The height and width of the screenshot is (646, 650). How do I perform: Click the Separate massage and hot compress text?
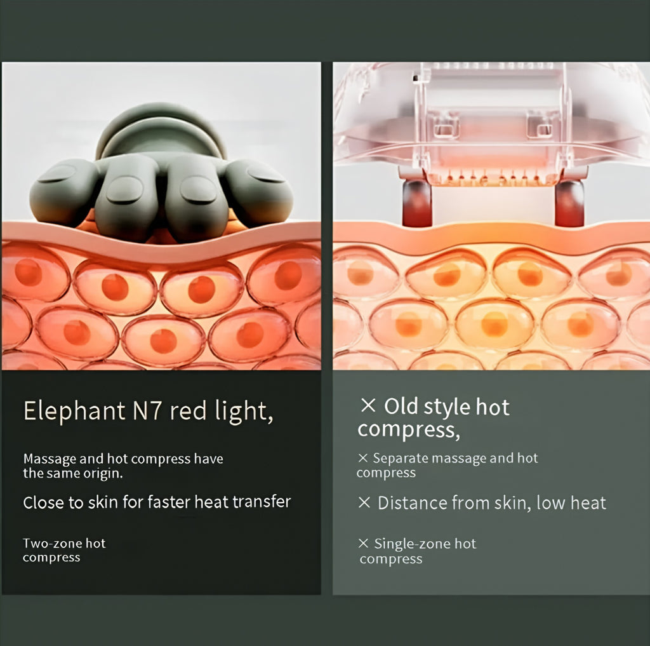click(x=448, y=466)
